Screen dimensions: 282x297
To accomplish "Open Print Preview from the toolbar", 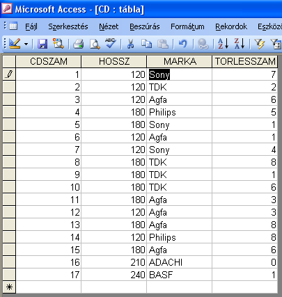I will pyautogui.click(x=95, y=44).
